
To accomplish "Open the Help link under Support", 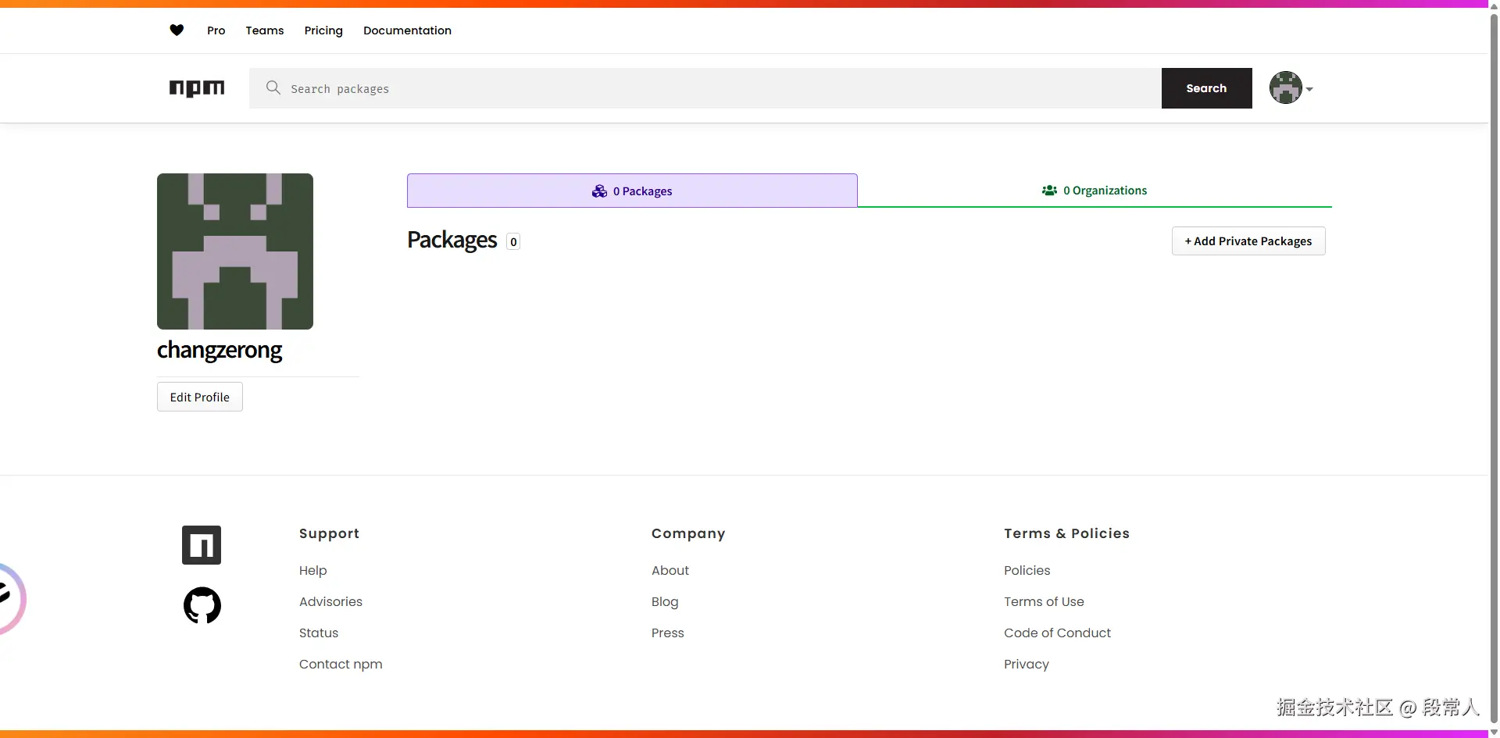I will click(x=313, y=571).
